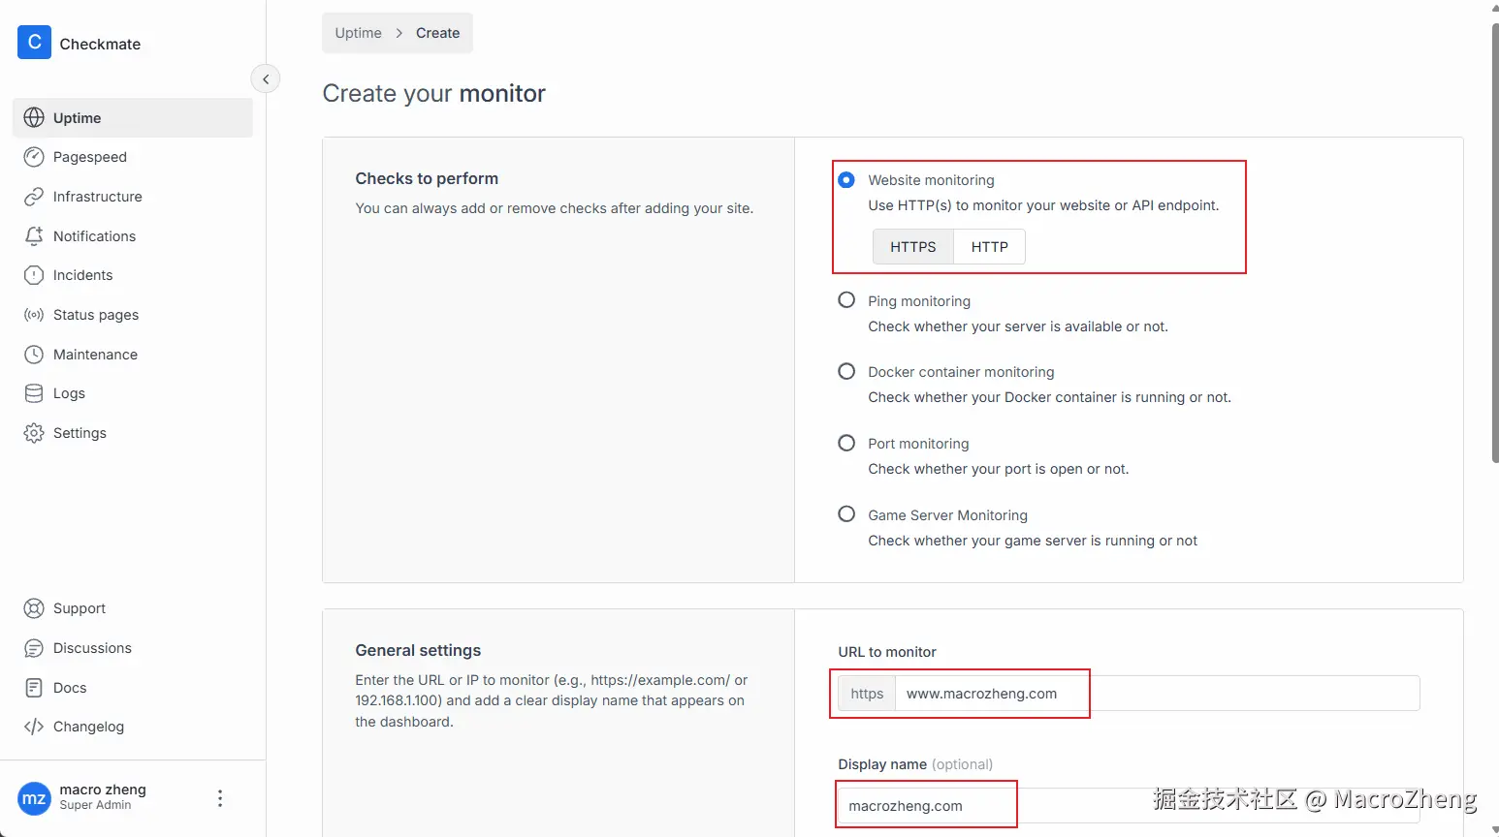This screenshot has height=837, width=1499.
Task: Open the user menu three-dots button
Action: [x=220, y=798]
